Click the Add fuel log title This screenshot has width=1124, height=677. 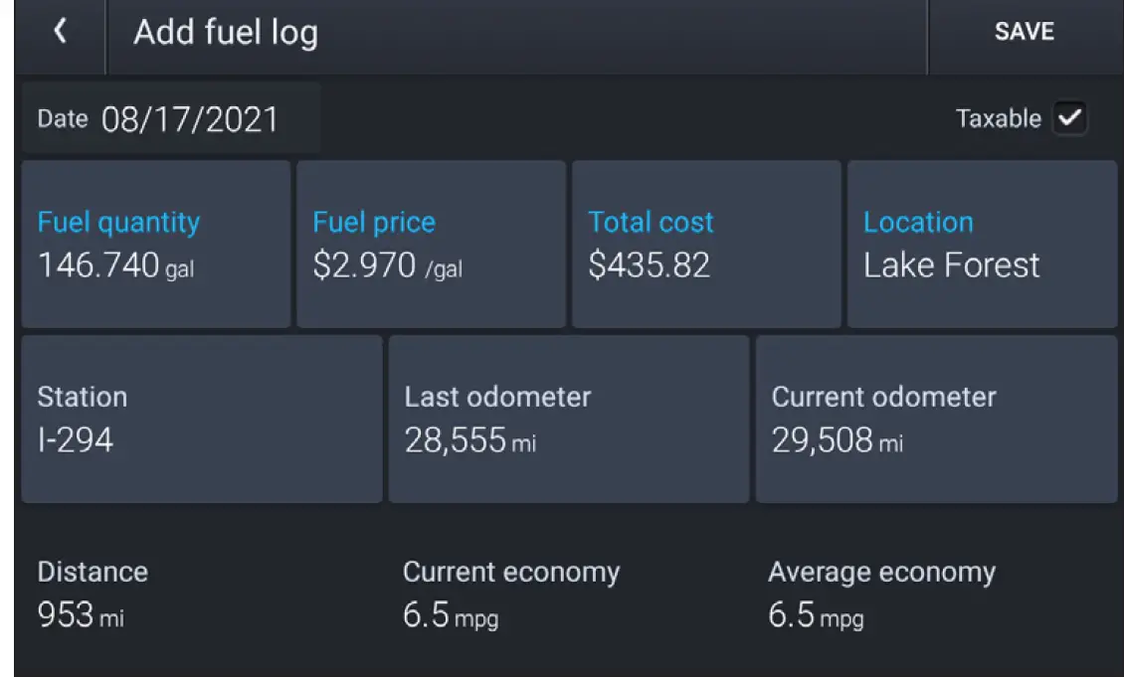coord(226,33)
